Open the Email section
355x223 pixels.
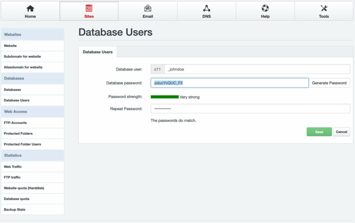(148, 11)
